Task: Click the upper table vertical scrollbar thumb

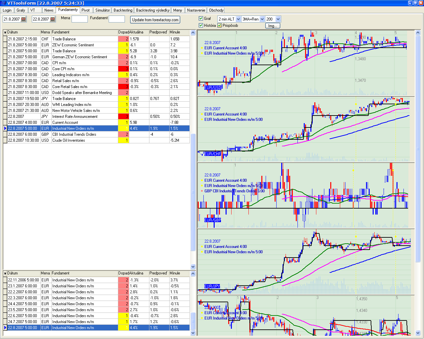Action: pos(193,192)
